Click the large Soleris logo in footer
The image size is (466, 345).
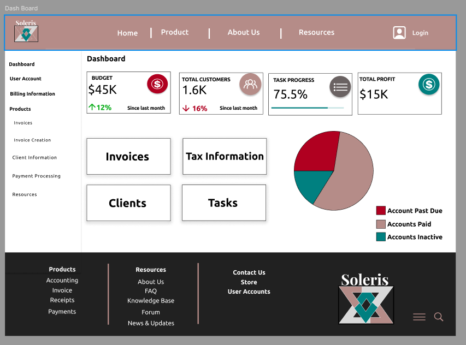pyautogui.click(x=366, y=299)
